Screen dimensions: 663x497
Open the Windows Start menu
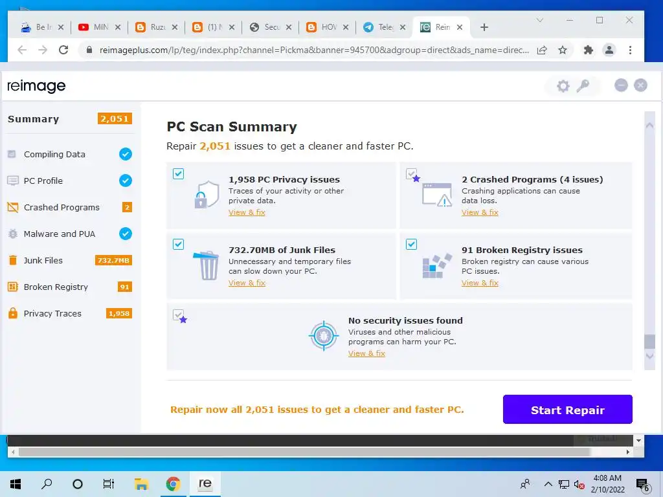(16, 484)
